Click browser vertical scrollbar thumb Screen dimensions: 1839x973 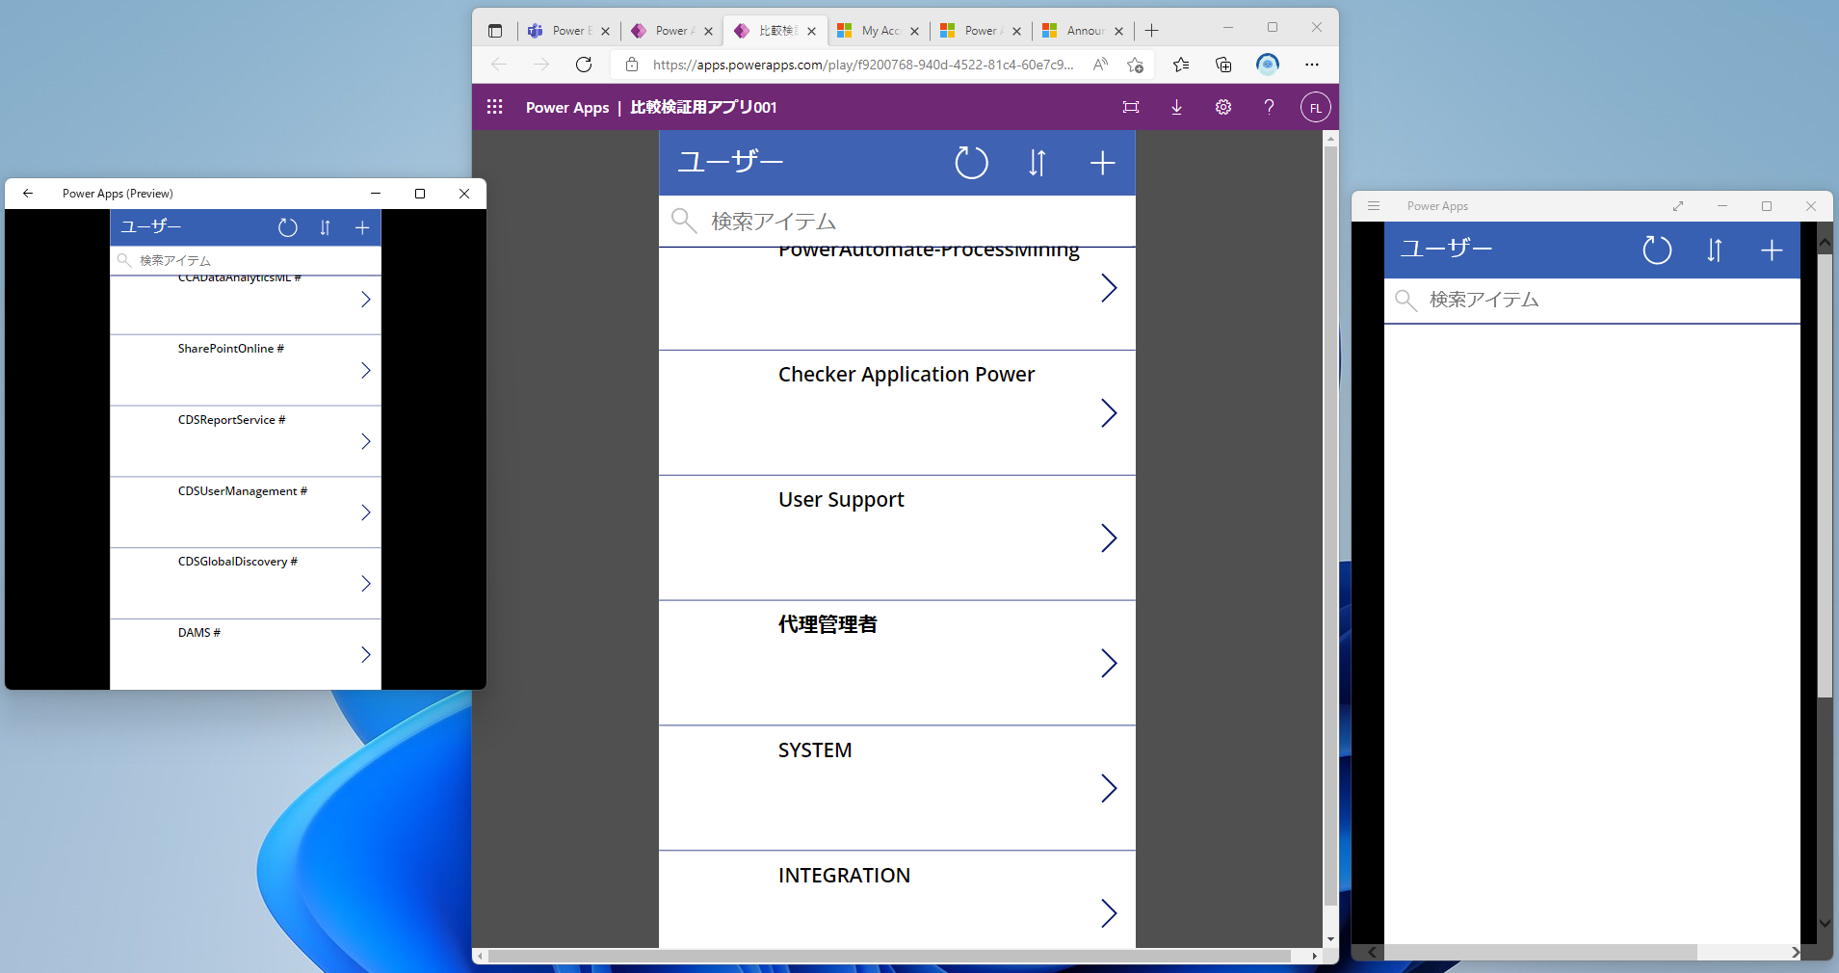[1330, 526]
